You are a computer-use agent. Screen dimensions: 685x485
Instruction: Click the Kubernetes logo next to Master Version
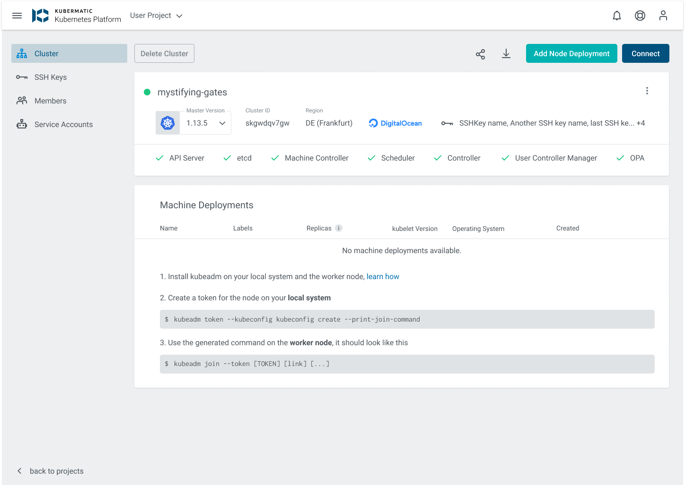coord(167,122)
